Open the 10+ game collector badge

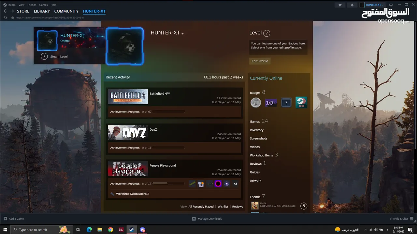271,103
